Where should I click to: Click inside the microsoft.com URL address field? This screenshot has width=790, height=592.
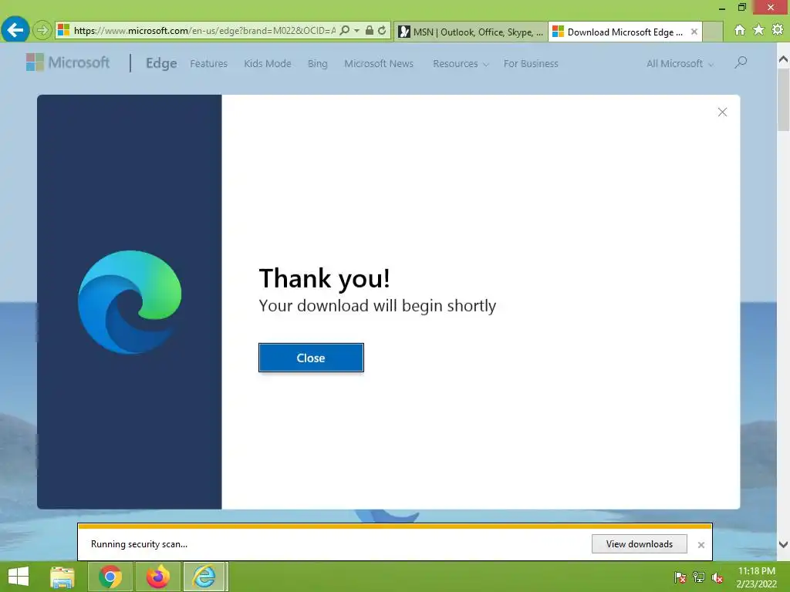(204, 31)
